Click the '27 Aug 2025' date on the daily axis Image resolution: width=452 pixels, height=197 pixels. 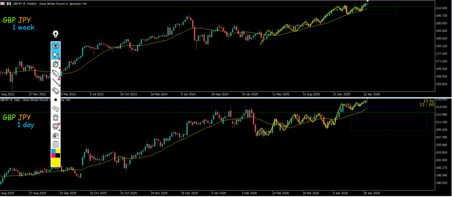[38, 193]
